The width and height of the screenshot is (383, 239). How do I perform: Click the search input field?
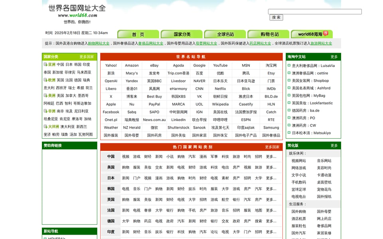(x=315, y=12)
